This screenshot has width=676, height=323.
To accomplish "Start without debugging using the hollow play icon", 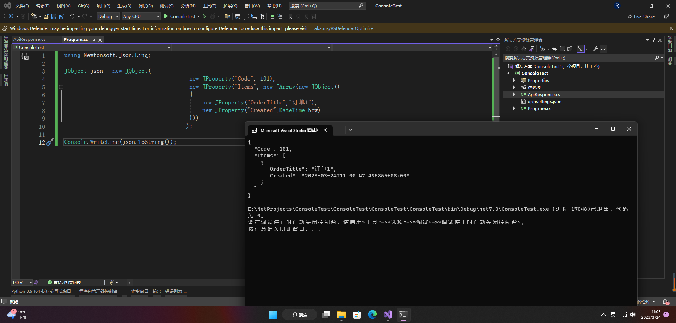I will [204, 17].
